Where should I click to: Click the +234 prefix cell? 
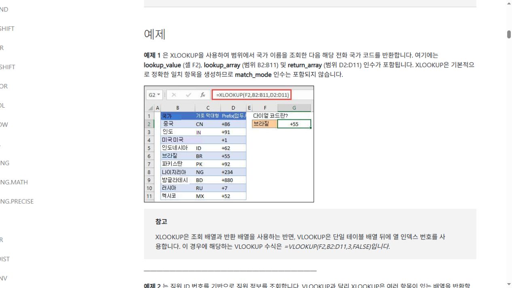[x=233, y=172]
